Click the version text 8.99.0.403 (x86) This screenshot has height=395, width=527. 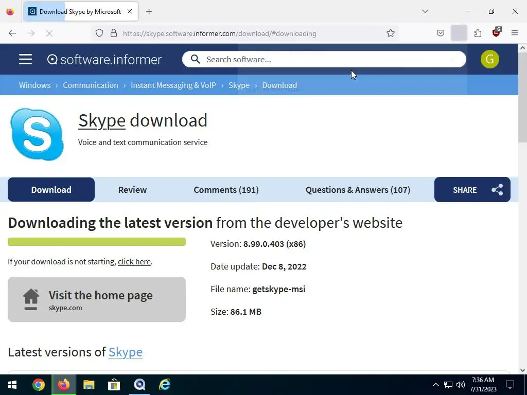coord(275,244)
